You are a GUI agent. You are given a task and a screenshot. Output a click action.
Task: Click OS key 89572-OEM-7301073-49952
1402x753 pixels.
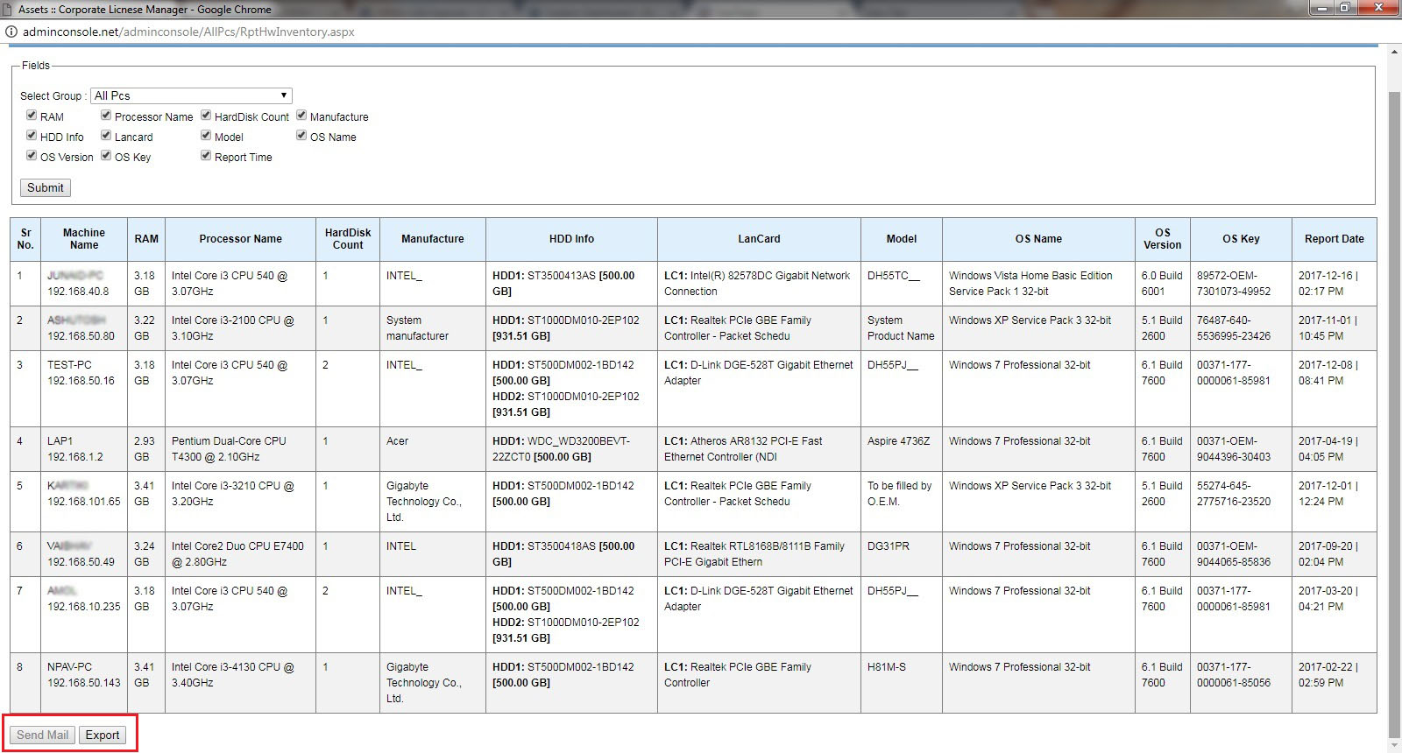pyautogui.click(x=1241, y=284)
